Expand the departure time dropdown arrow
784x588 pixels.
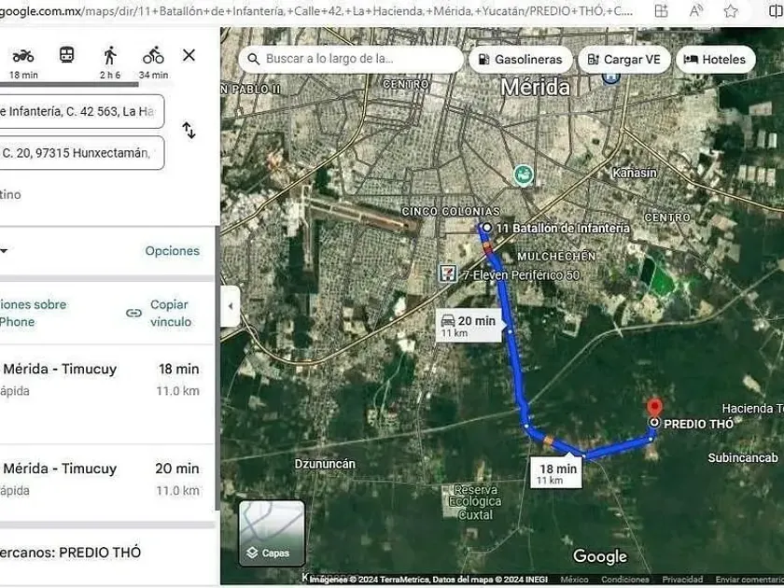click(x=4, y=251)
